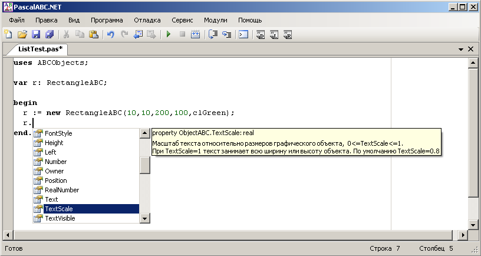Open the Модули menu
The height and width of the screenshot is (256, 481).
[x=216, y=20]
